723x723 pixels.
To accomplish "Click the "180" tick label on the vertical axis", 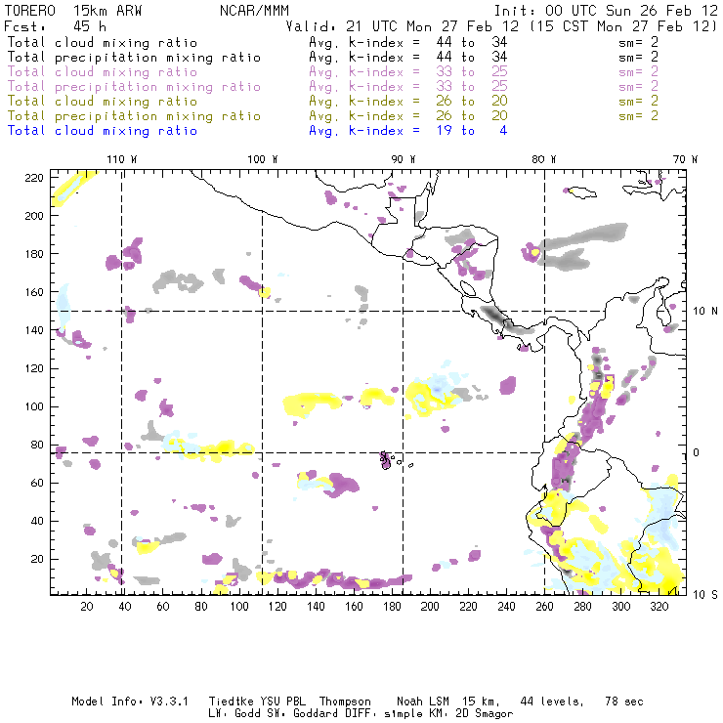I will [x=34, y=254].
